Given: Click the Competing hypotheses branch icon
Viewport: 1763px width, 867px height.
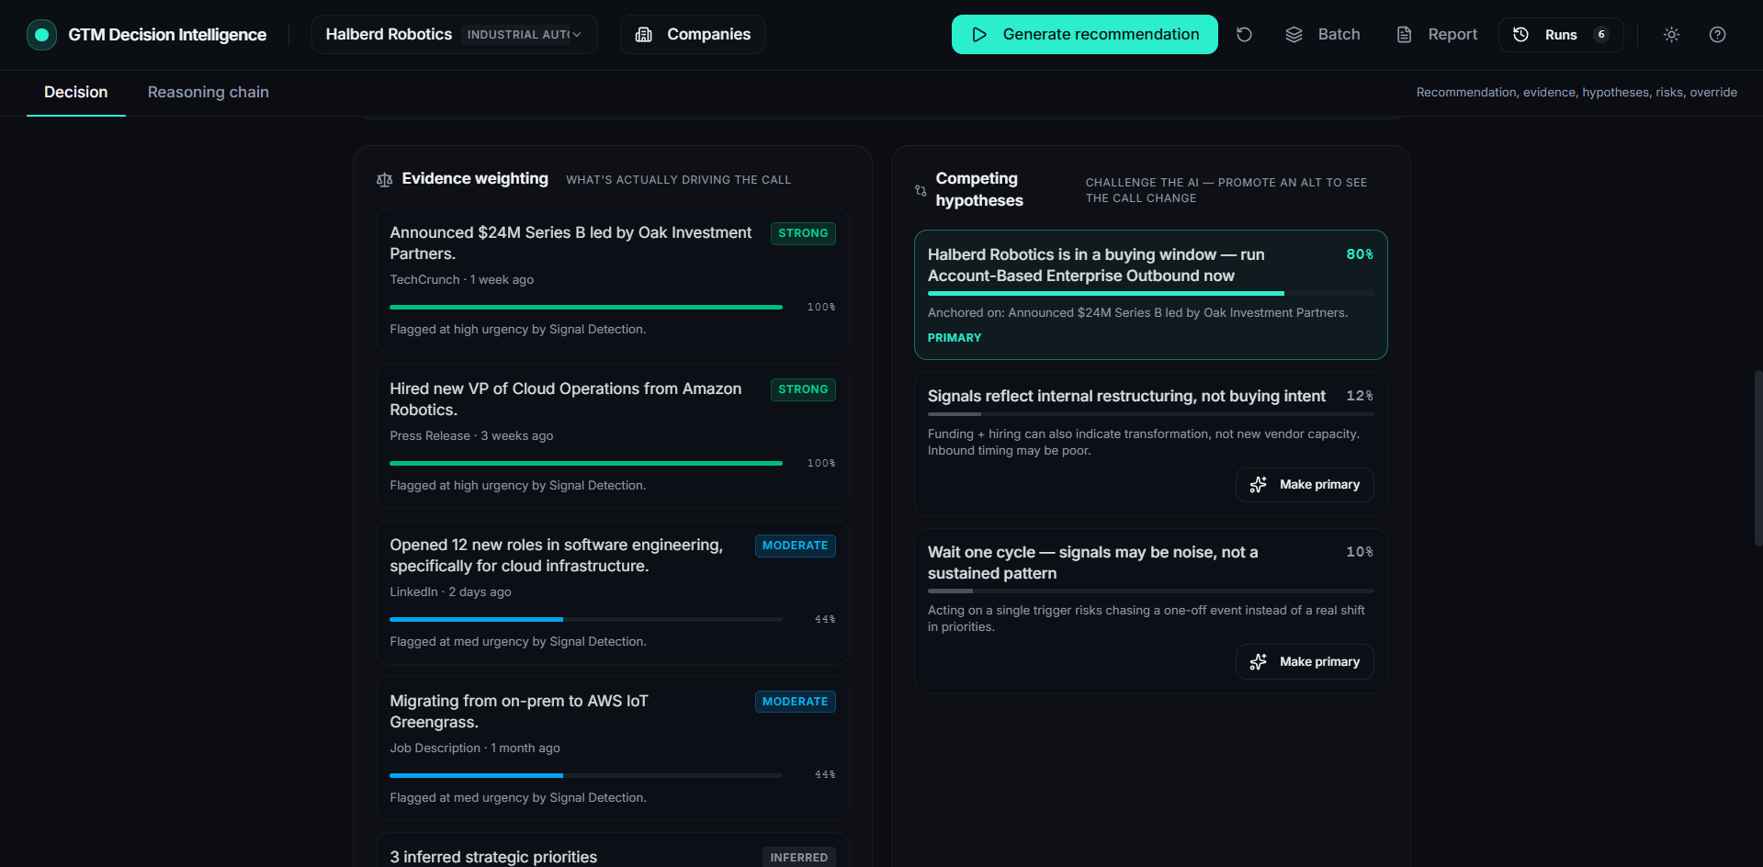Looking at the screenshot, I should 921,191.
